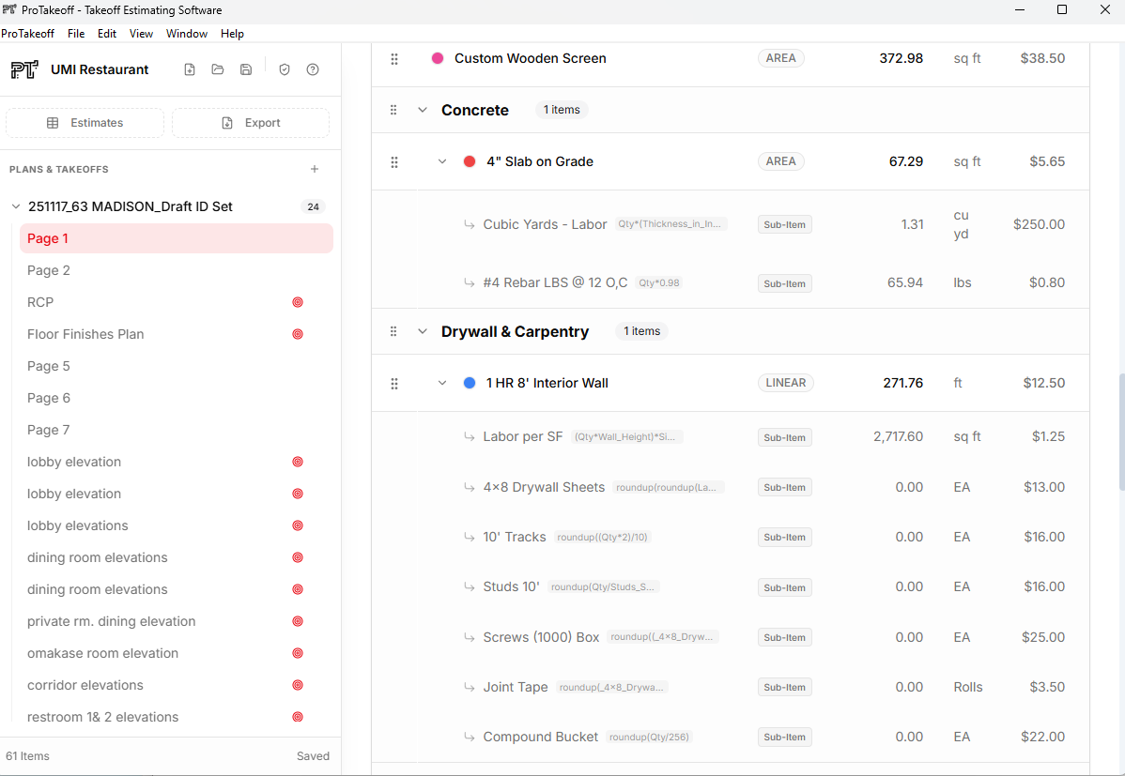
Task: Click the Estimates button
Action: 85,123
